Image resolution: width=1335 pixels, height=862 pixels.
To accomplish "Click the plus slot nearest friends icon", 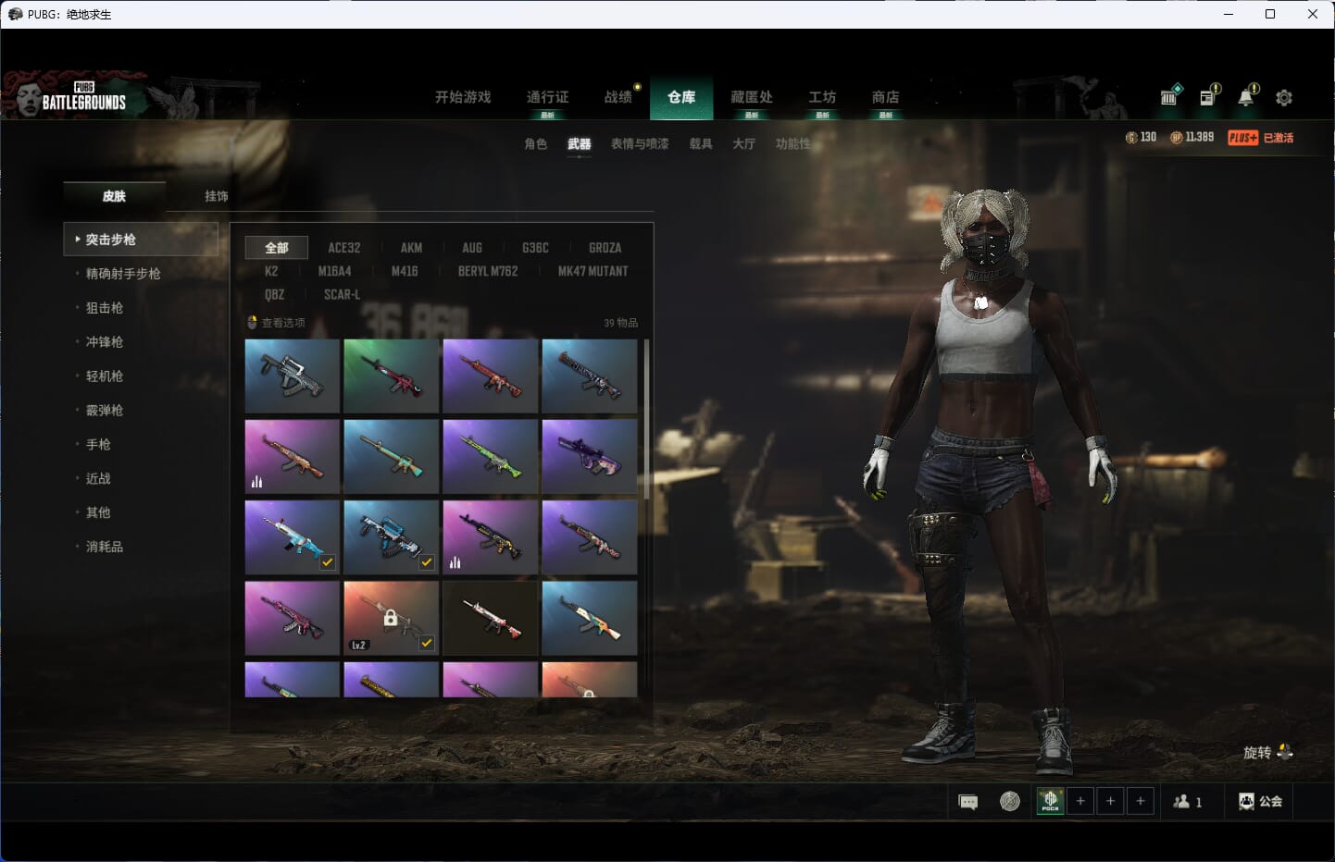I will [x=1141, y=801].
